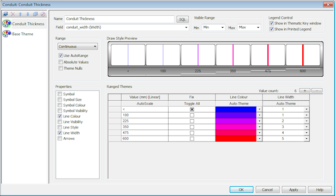Image resolution: width=335 pixels, height=196 pixels.
Task: Enable the Line Visibility property checkbox
Action: tap(60, 122)
